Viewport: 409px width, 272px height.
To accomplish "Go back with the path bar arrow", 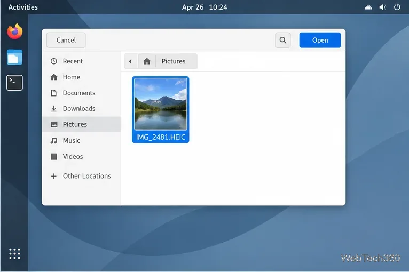I will [130, 61].
